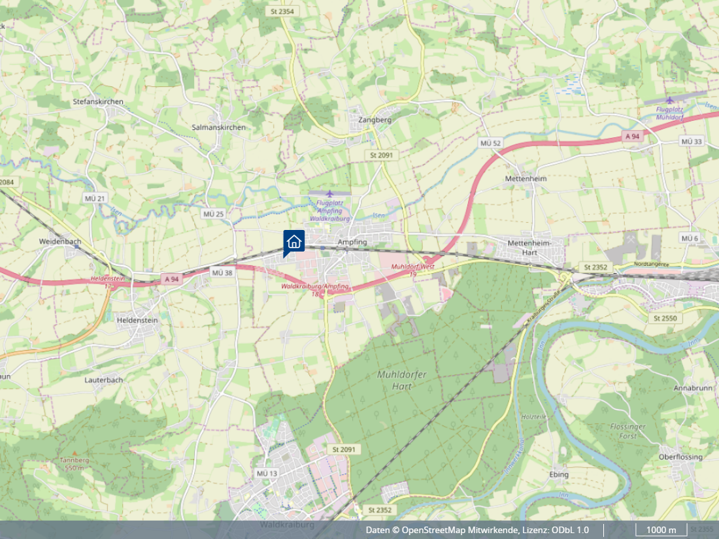Click the blue home location marker
Image resolution: width=719 pixels, height=539 pixels.
coord(293,243)
